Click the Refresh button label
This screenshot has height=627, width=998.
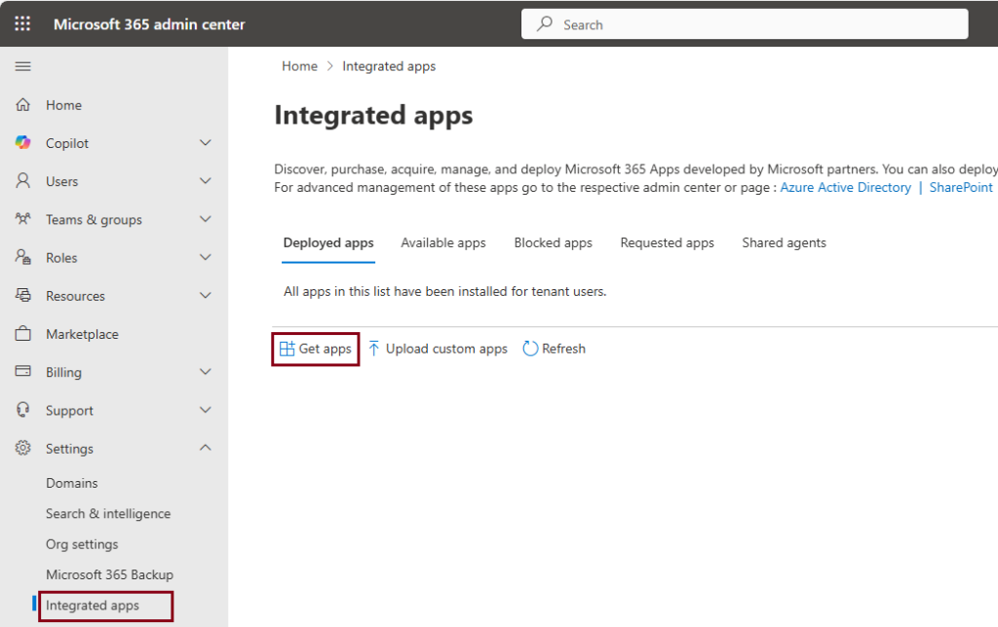pyautogui.click(x=564, y=349)
